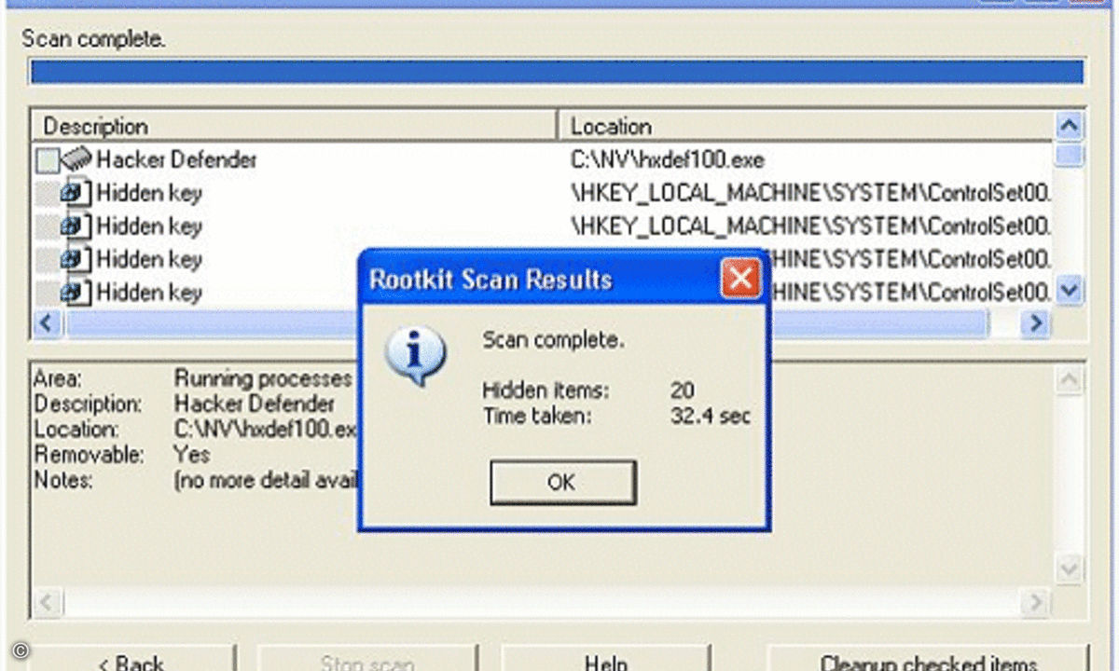Screen dimensions: 1119x671
Task: Click the third Hidden key registry icon
Action: 76,260
